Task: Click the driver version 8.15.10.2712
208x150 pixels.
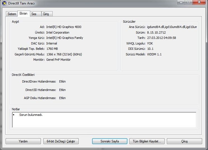Action: 156,32
